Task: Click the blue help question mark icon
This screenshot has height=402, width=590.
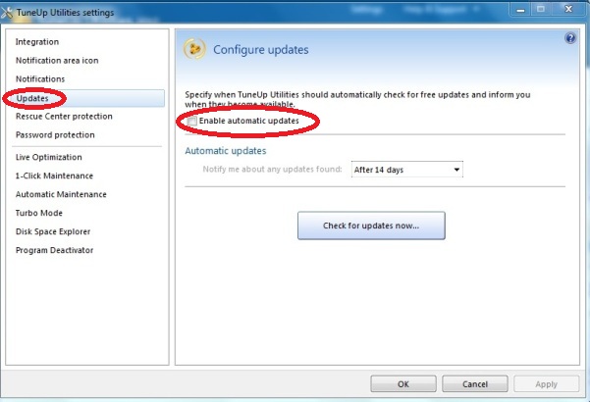Action: tap(570, 38)
